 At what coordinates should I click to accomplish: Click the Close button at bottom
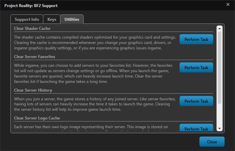212,142
